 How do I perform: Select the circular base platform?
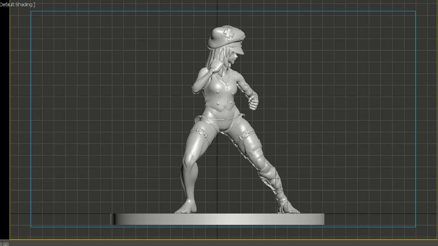tap(219, 219)
